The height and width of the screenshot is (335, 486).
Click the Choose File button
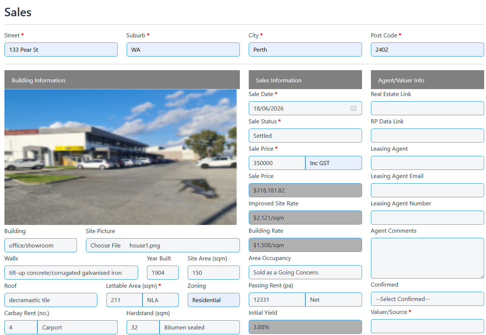(x=105, y=245)
